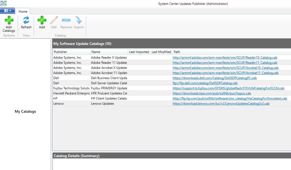The height and width of the screenshot is (170, 291).
Task: Select the Dell Business Client Updates row
Action: [172, 78]
